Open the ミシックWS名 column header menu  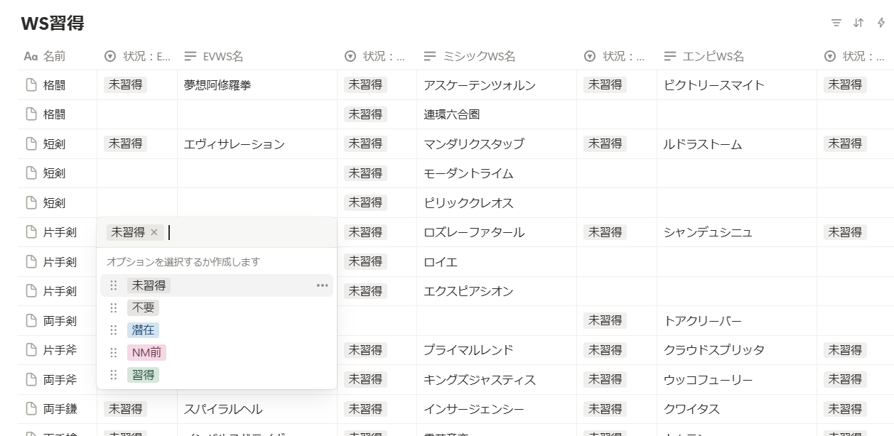point(497,56)
